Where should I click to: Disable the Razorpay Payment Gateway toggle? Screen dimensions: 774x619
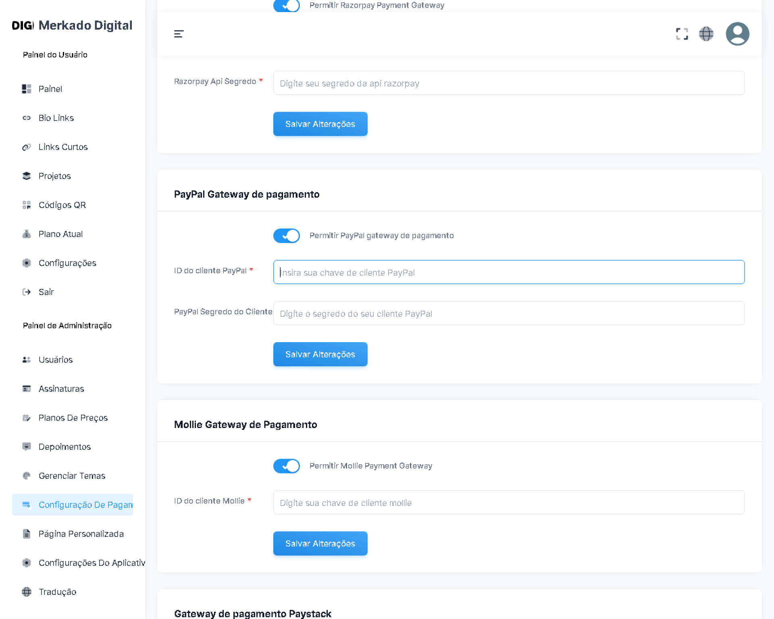tap(286, 6)
